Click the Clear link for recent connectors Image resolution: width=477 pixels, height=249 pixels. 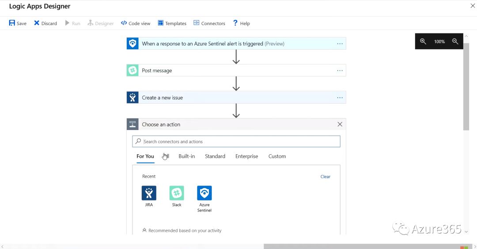tap(325, 177)
